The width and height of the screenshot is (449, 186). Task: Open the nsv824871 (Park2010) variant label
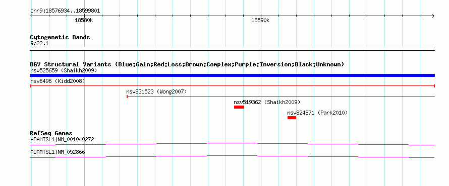[317, 113]
